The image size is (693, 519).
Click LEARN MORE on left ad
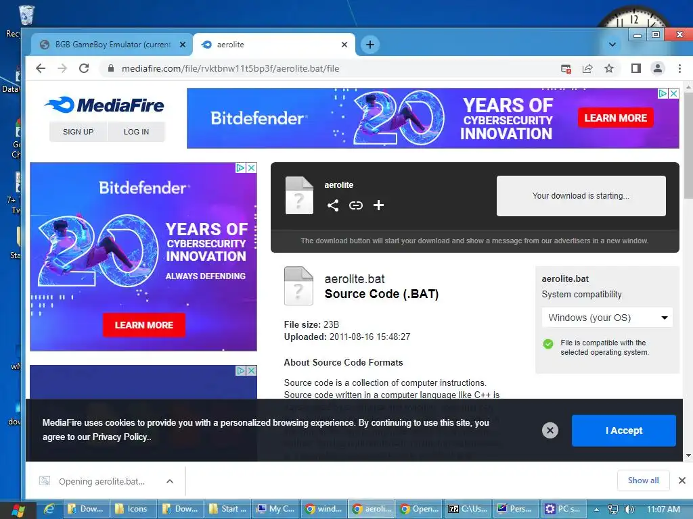coord(143,325)
